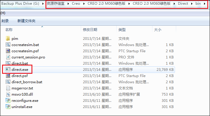The width and height of the screenshot is (210, 116).
Task: Click the direct.psf file icon
Action: pyautogui.click(x=8, y=76)
